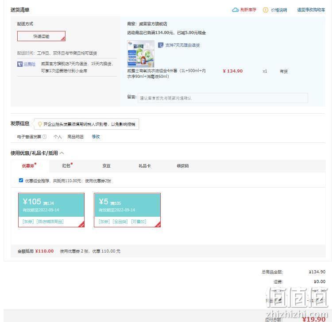Select the ¥105 满134 coupon
This screenshot has width=332, height=322.
51,210
